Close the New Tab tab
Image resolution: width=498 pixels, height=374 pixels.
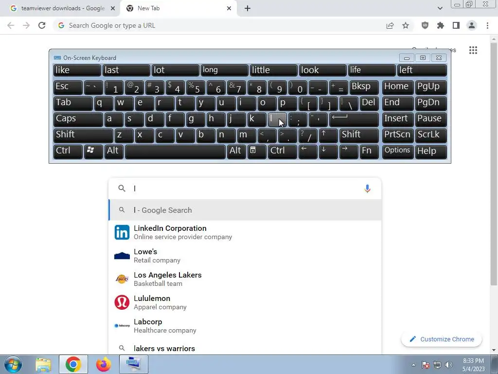(x=229, y=9)
